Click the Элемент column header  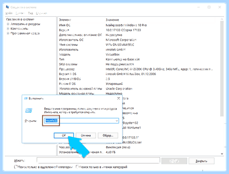coord(65,20)
